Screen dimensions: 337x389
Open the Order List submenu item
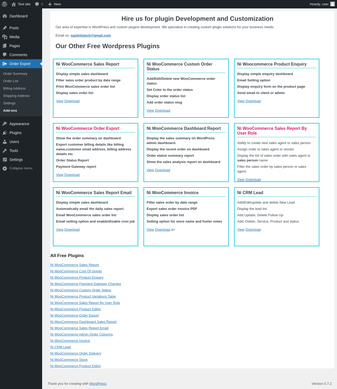coord(11,81)
